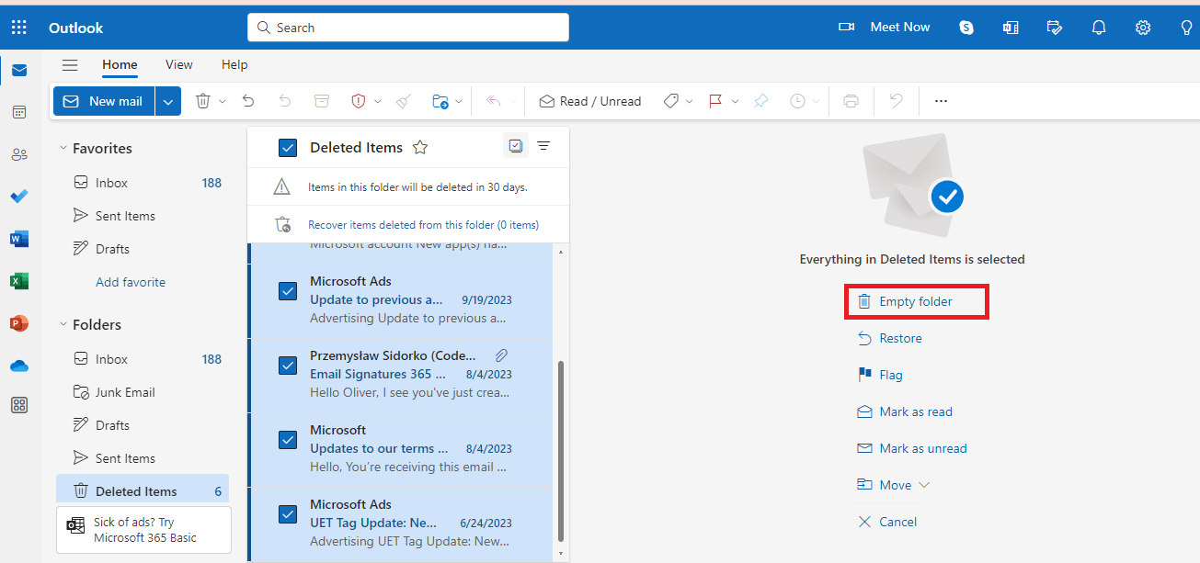Open the Recover items deleted from this folder link
Image resolution: width=1200 pixels, height=563 pixels.
click(x=423, y=224)
